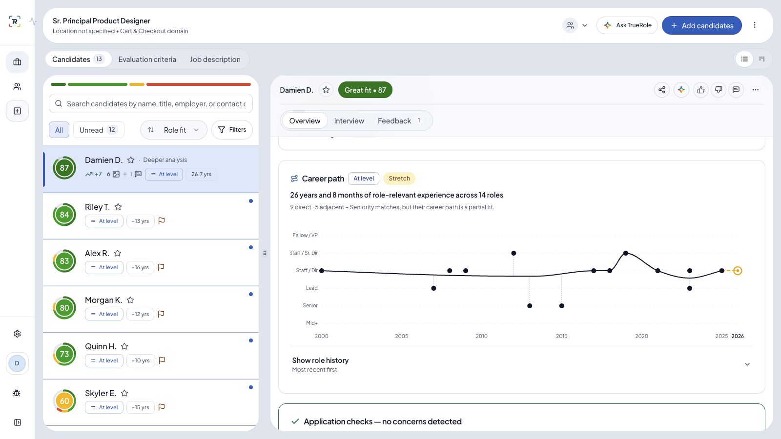Open the team members dropdown arrow

point(585,25)
